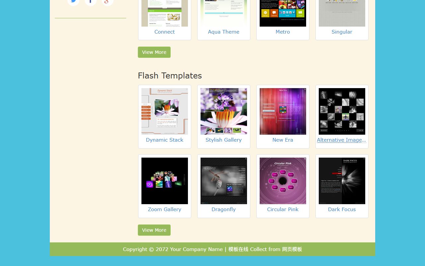Click the Flash Templates section heading
Viewport: 425px width, 266px height.
(170, 76)
